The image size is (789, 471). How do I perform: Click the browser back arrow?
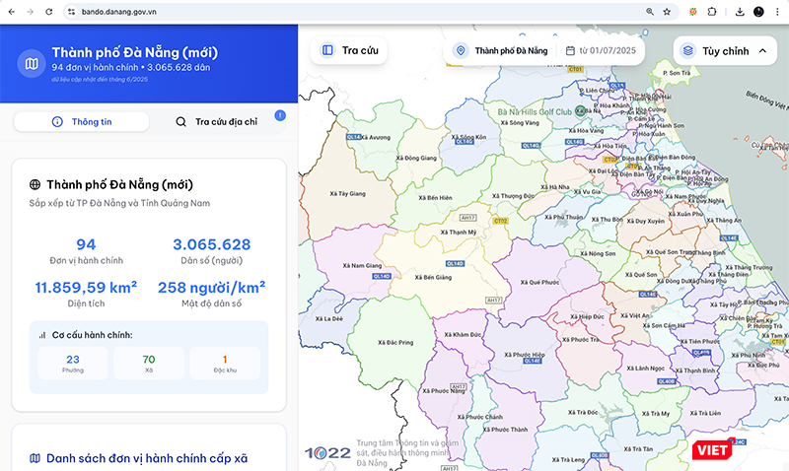point(11,11)
